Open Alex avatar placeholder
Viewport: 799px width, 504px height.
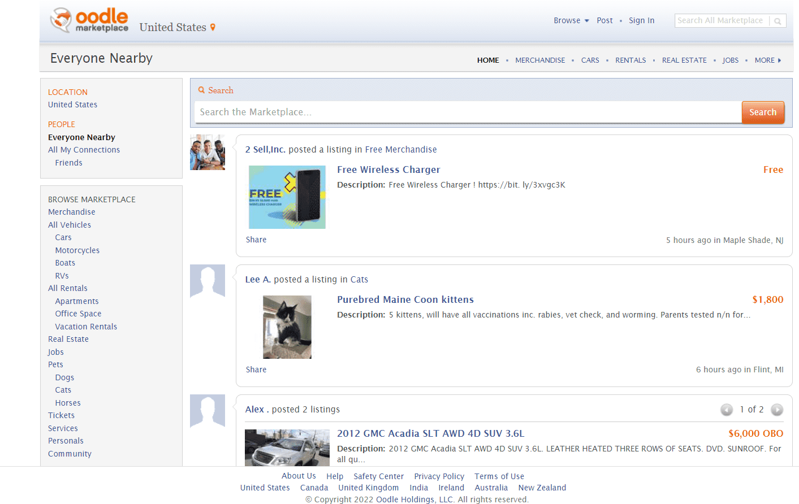pyautogui.click(x=208, y=411)
